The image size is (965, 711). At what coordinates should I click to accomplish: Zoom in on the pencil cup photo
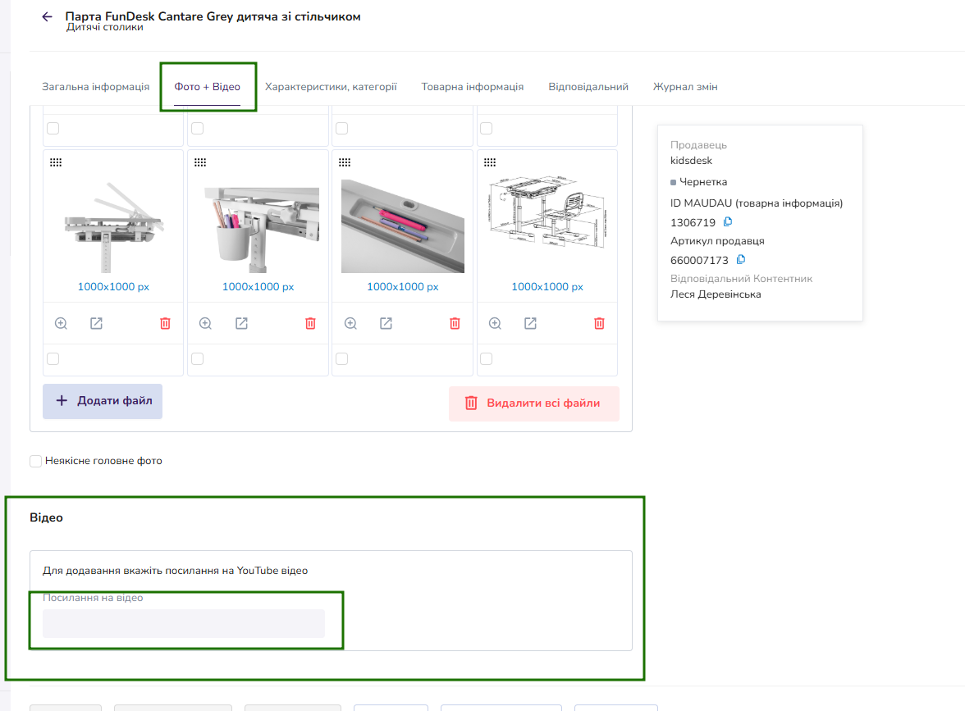[205, 323]
